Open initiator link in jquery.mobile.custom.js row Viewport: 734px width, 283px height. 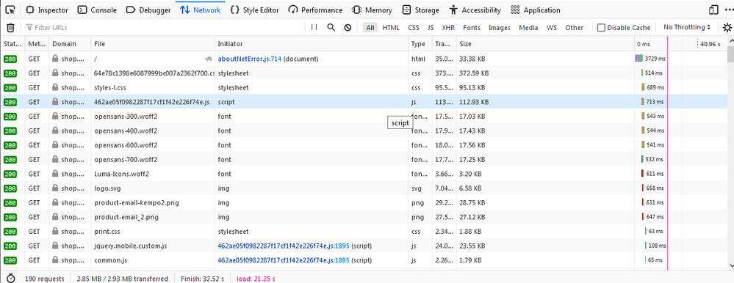pyautogui.click(x=284, y=246)
